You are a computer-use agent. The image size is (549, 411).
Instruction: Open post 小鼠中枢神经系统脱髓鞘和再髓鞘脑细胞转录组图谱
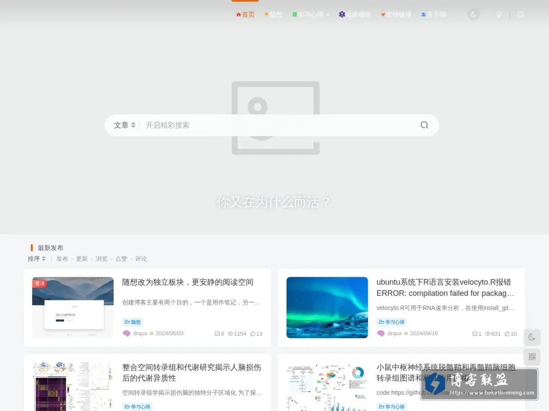pos(446,373)
